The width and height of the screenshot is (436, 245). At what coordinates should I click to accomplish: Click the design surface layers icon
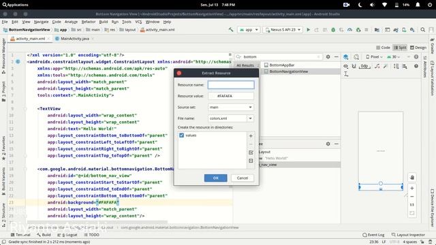345,57
